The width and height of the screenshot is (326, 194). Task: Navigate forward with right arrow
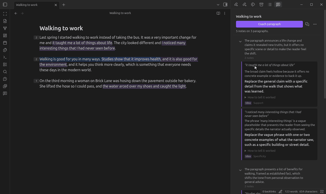(x=22, y=13)
